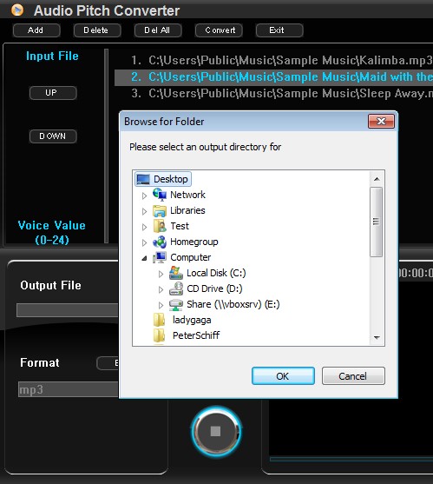Screen dimensions: 433x484
Task: Click the Homegroup spheres icon
Action: coord(160,242)
